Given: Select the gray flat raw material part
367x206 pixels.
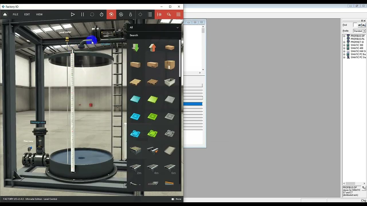Looking at the screenshot, I should tap(170, 99).
